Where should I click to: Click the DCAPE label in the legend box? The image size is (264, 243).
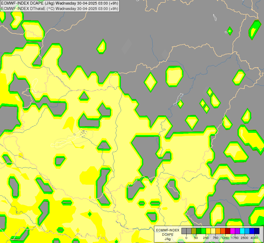(x=168, y=235)
